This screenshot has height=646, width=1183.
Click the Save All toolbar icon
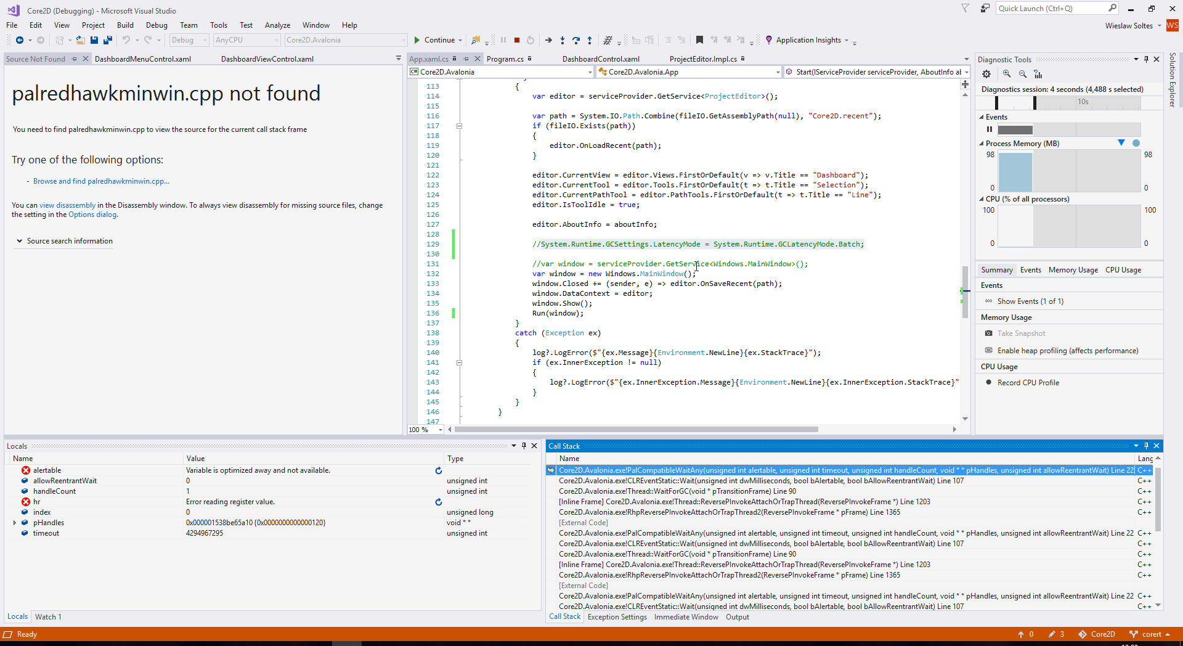tap(108, 40)
